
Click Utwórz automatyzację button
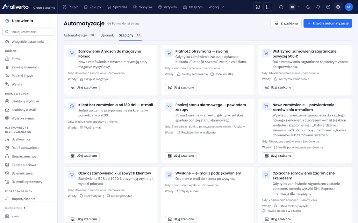(328, 23)
